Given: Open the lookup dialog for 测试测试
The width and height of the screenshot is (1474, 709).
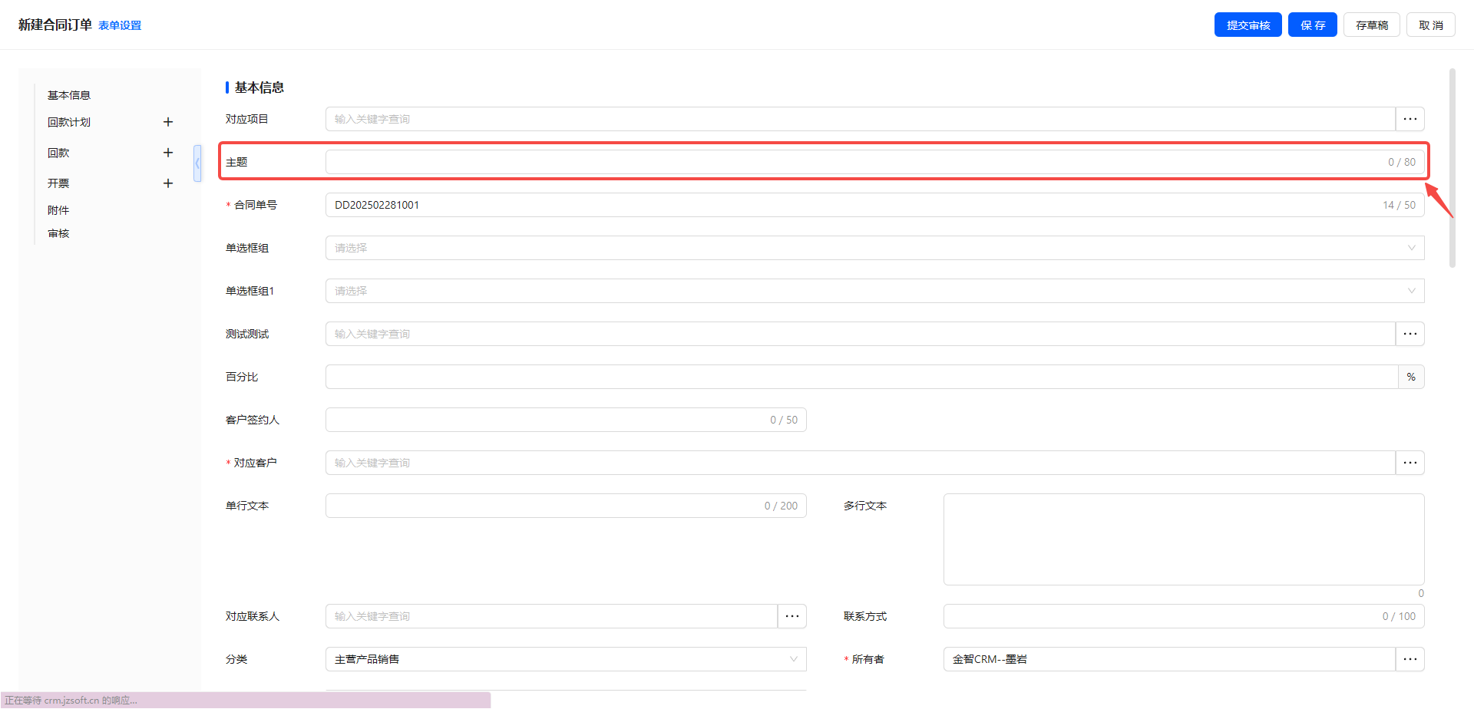Looking at the screenshot, I should coord(1410,334).
